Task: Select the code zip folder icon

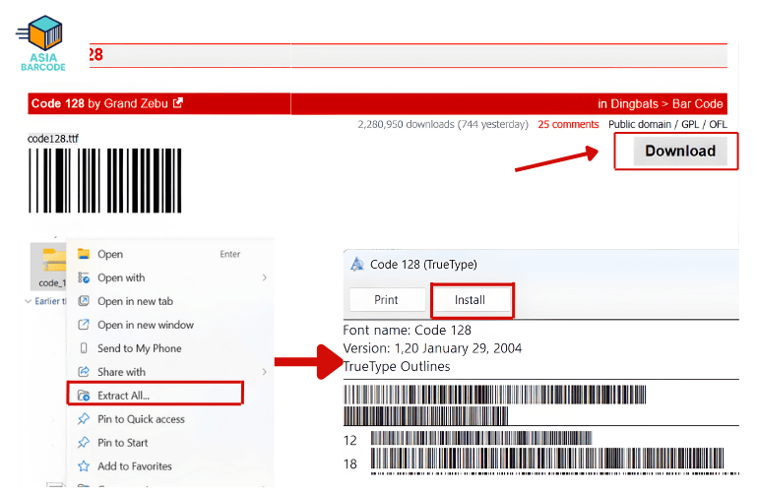Action: pos(51,263)
